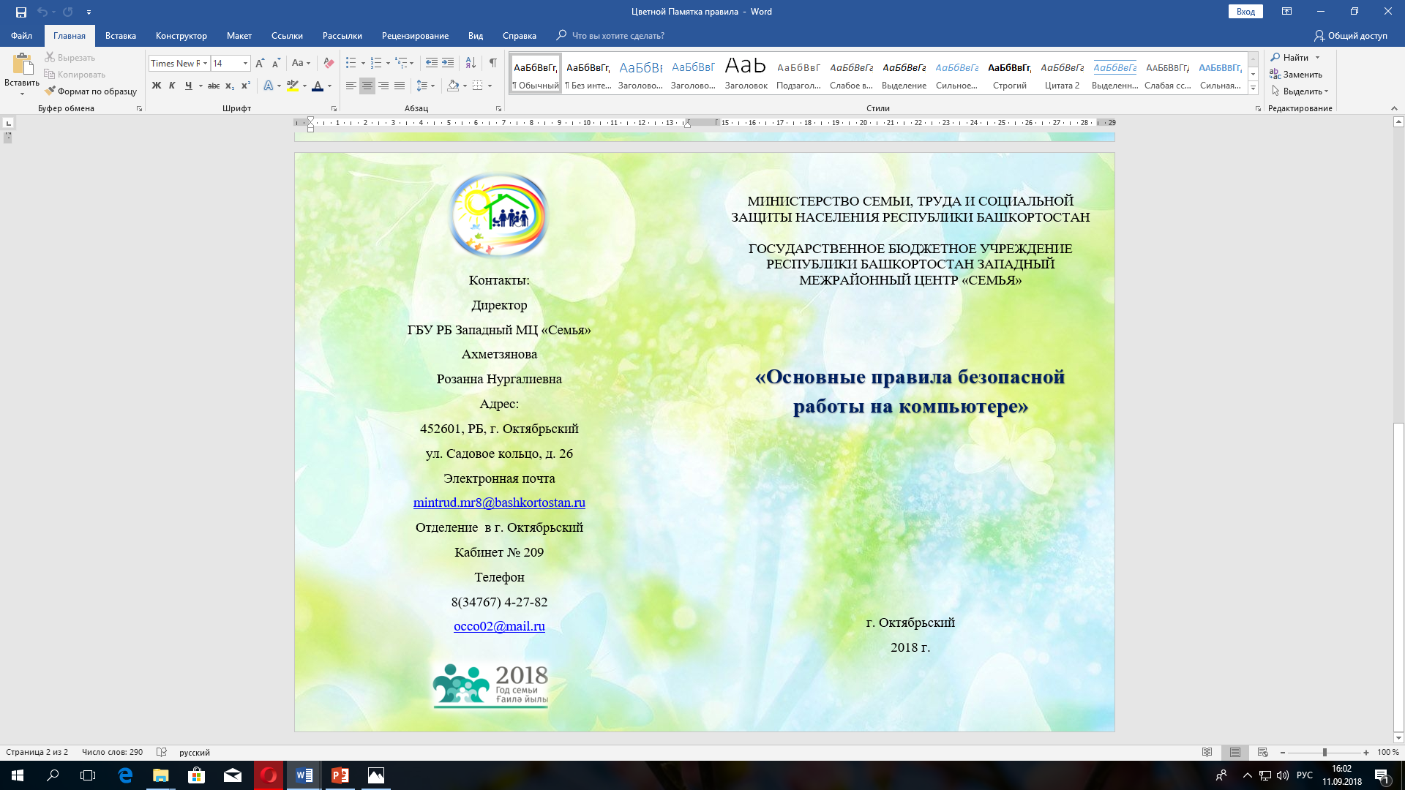Viewport: 1405px width, 790px height.
Task: Click the mintrud.mr8@bashkortostan.ru email link
Action: pos(499,503)
